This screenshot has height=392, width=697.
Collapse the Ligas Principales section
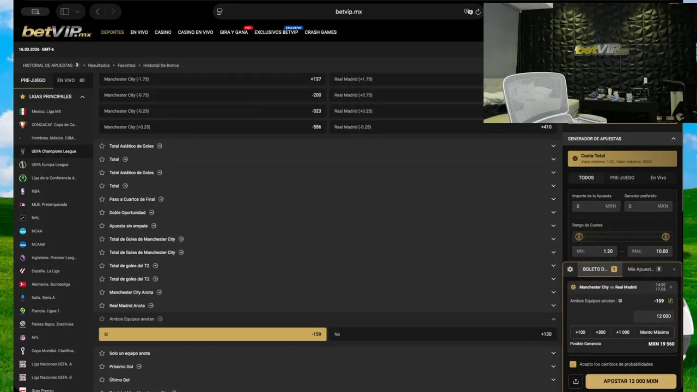[x=82, y=96]
